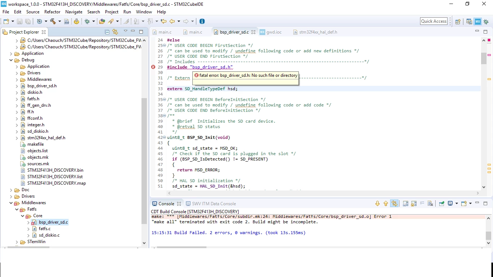The image size is (493, 277).
Task: Open the CubeMX perspective icon
Action: (477, 21)
